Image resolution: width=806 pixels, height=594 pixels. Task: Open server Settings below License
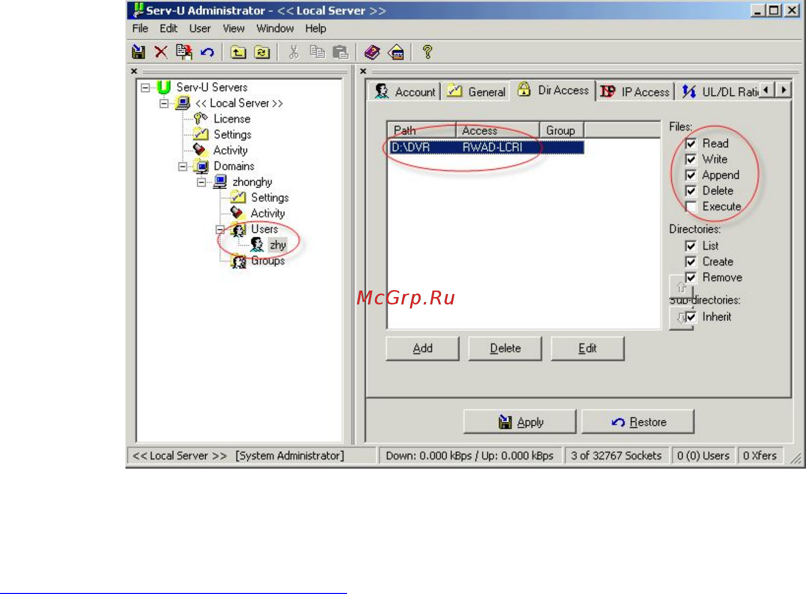pos(232,134)
